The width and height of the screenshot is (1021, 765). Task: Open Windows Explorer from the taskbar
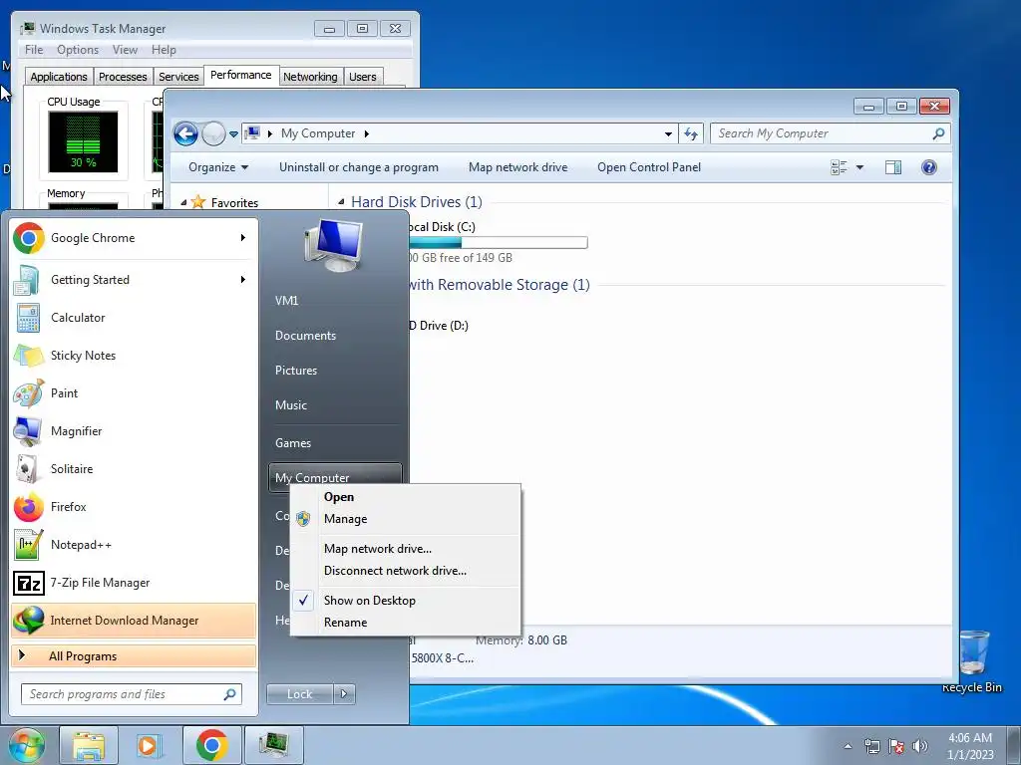pos(89,745)
